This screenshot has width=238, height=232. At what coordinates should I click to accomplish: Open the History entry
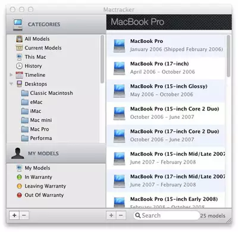33,66
